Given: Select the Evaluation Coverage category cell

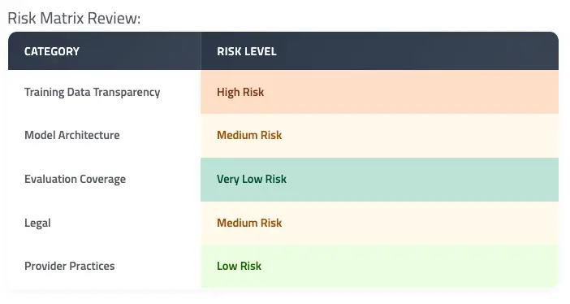Looking at the screenshot, I should tap(104, 180).
